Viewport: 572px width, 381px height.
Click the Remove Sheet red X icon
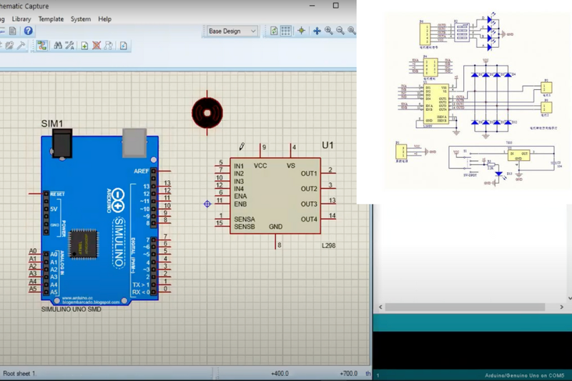(97, 46)
